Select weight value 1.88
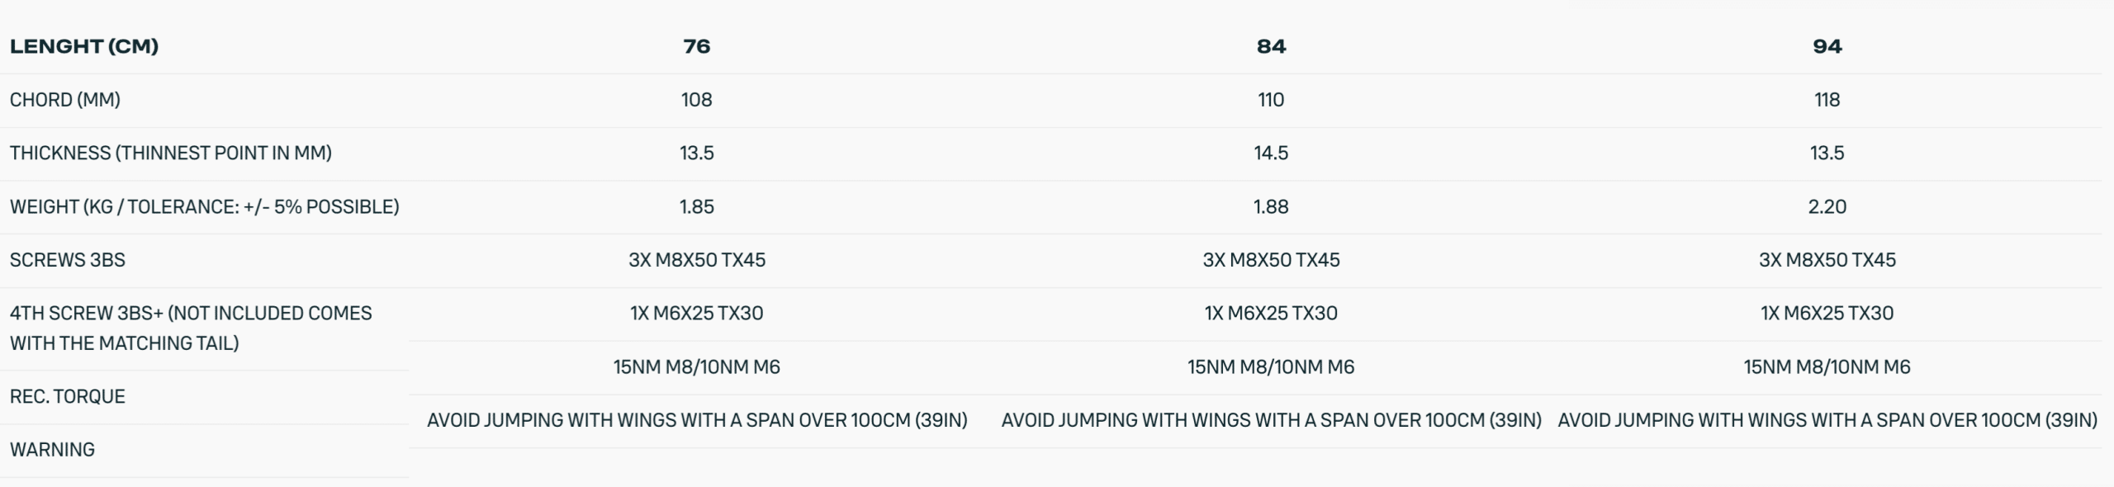The image size is (2114, 487). coord(1271,206)
